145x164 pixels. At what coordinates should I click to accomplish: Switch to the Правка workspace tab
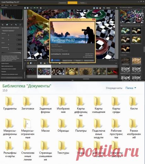pyautogui.click(x=82, y=3)
